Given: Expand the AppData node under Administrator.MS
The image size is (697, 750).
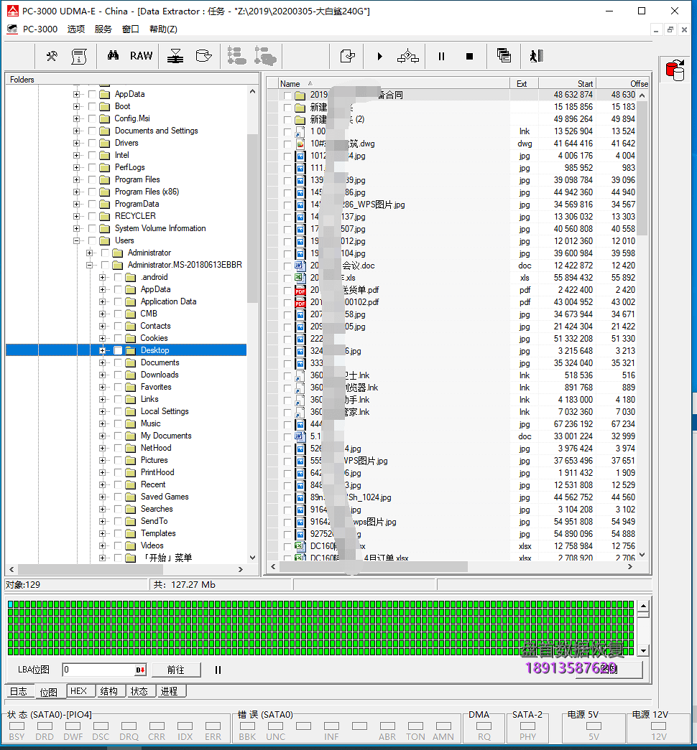Looking at the screenshot, I should [x=102, y=289].
